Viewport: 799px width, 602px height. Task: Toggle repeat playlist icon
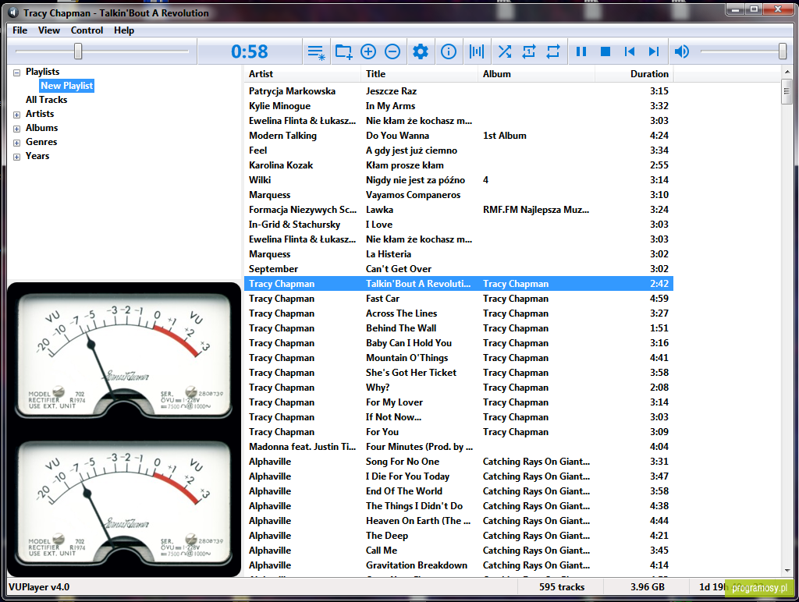click(x=553, y=51)
